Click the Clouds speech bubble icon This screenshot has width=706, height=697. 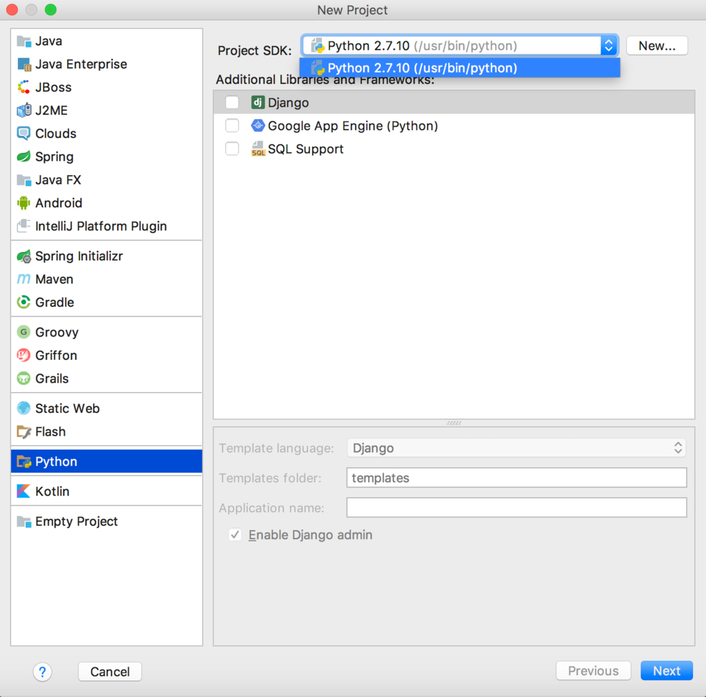point(24,134)
